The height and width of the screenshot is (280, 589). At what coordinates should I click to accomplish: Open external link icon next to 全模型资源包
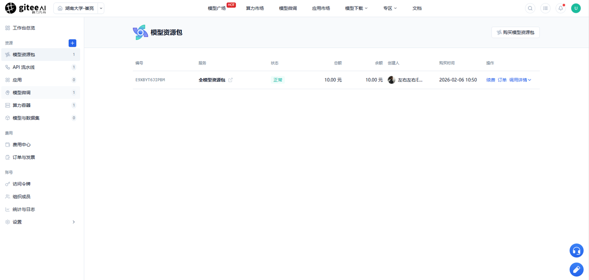231,80
